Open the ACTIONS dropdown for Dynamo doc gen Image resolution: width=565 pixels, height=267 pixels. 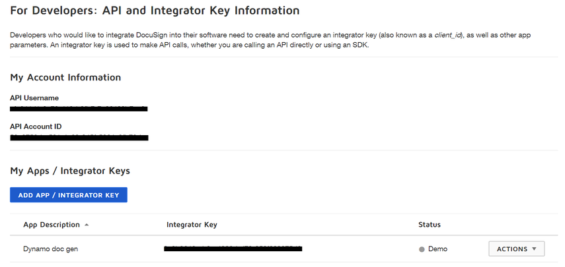coord(515,249)
